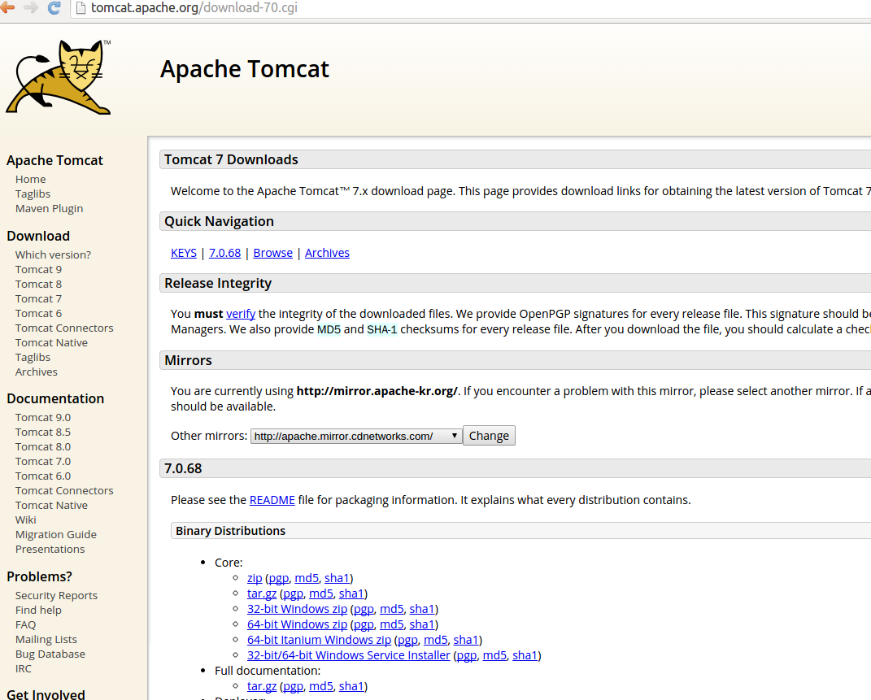Select Tomcat 9 under Download
Screen dimensions: 871x700
pos(38,269)
